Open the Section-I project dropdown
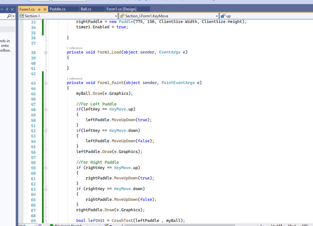Screen dimensions: 313x226 tap(68, 16)
